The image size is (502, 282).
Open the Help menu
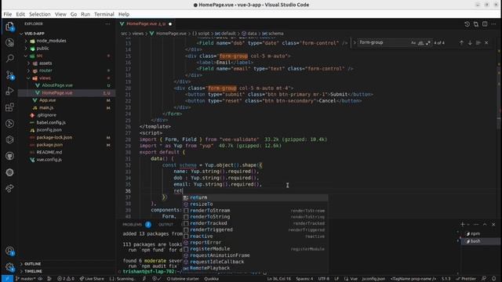(x=124, y=14)
